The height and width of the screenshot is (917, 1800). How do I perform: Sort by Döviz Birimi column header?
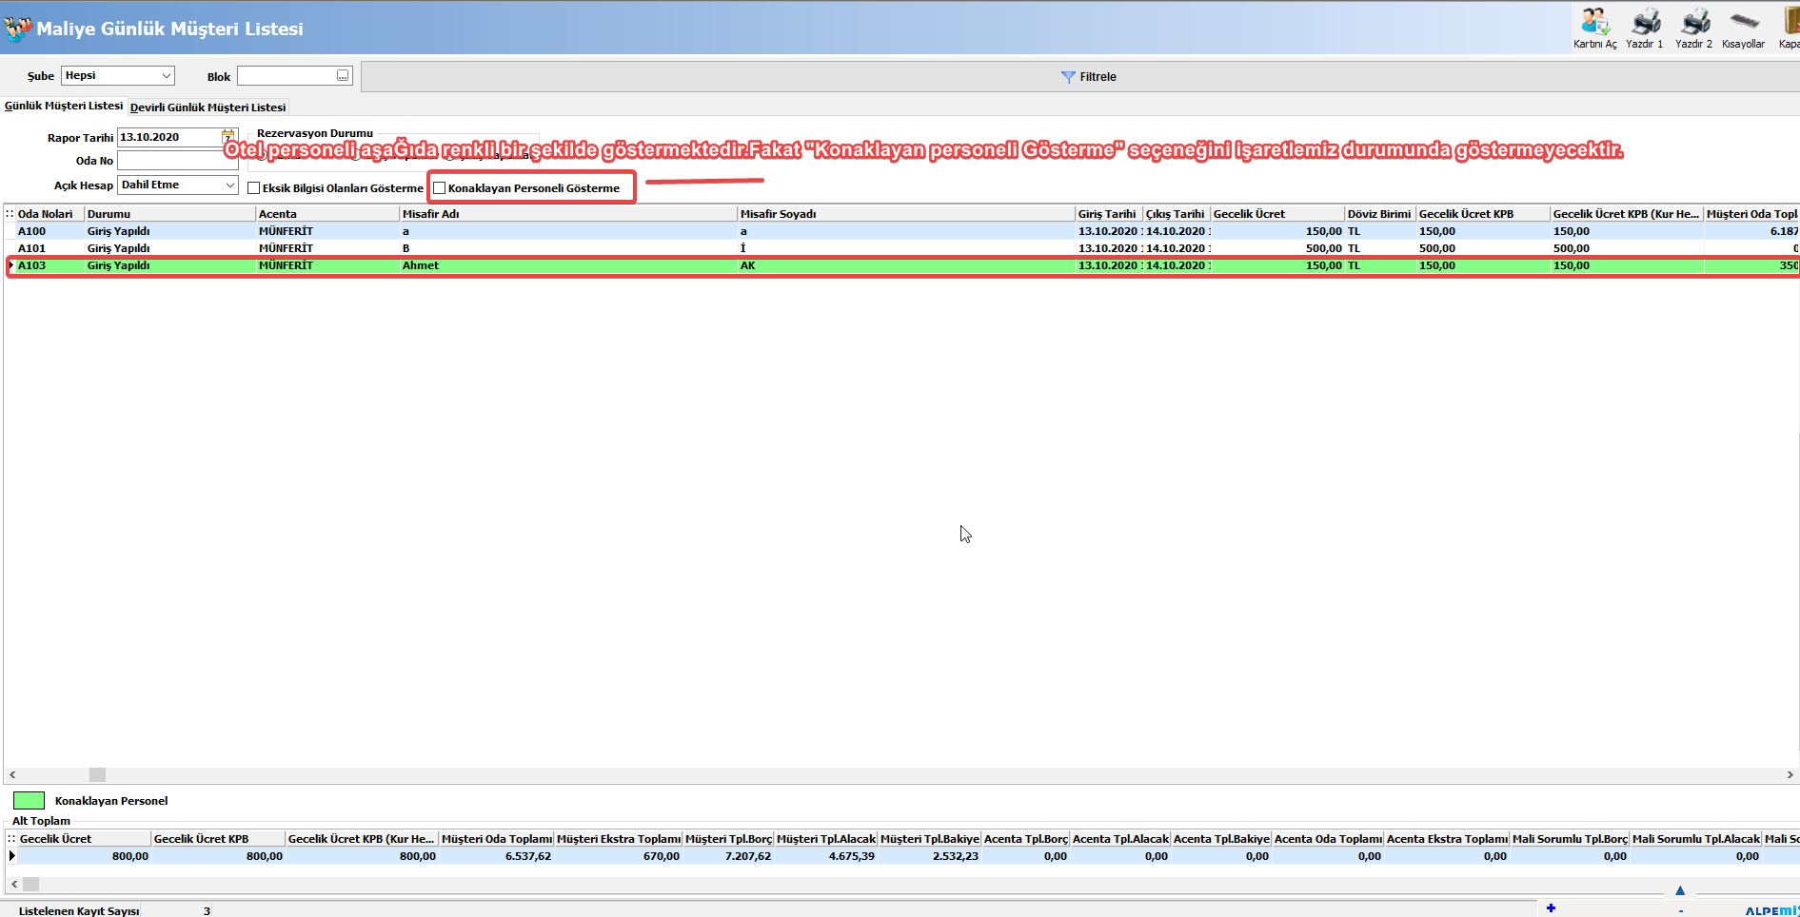click(x=1380, y=214)
